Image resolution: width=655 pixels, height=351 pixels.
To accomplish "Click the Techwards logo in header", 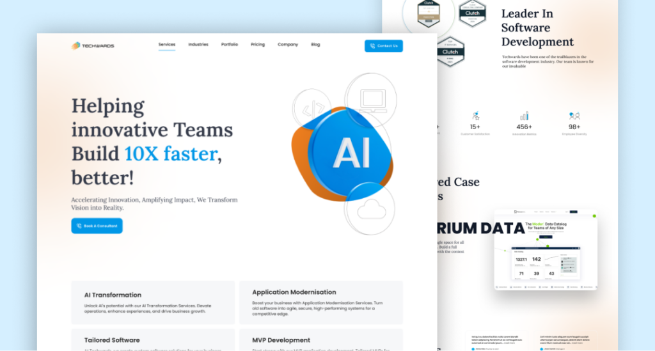I will (93, 45).
